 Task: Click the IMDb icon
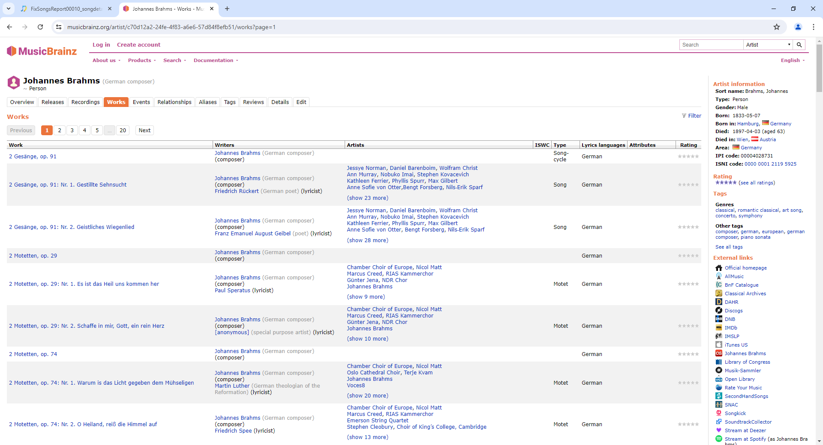(x=719, y=328)
